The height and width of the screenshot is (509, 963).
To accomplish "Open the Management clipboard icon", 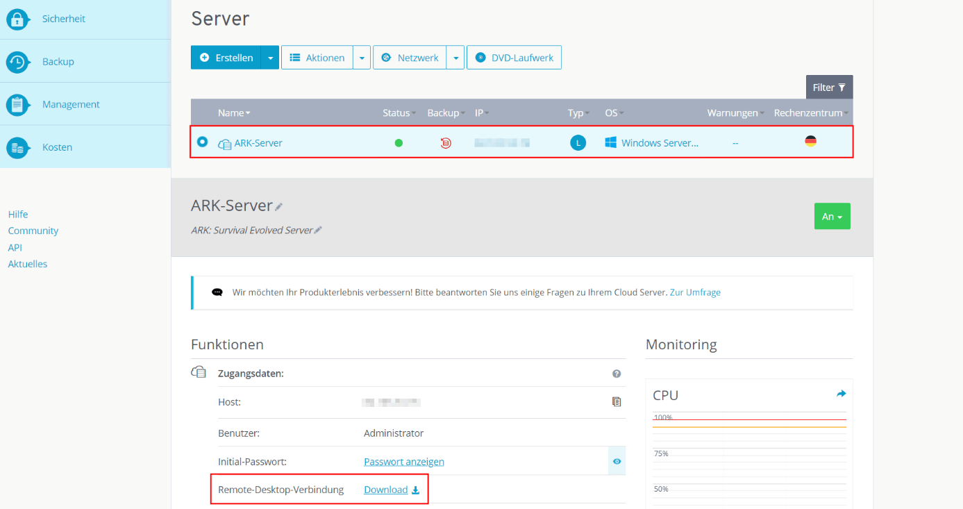I will 17,105.
